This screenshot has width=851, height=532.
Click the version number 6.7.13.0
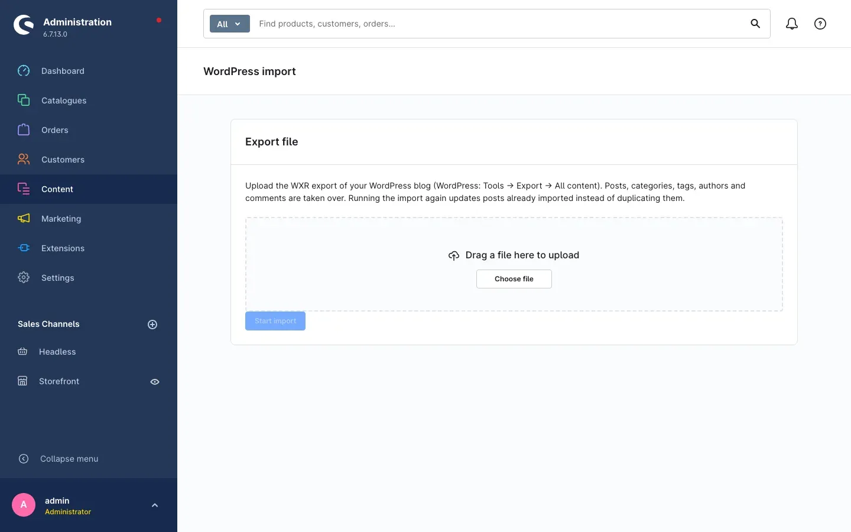point(55,34)
